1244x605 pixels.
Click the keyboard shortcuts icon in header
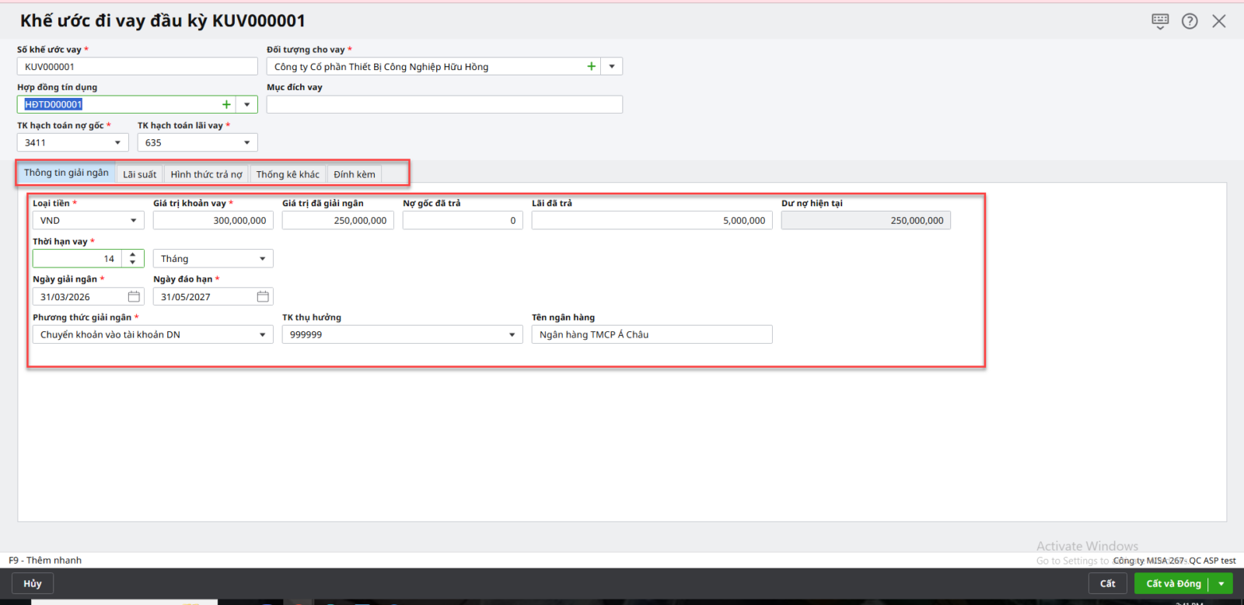click(x=1160, y=21)
